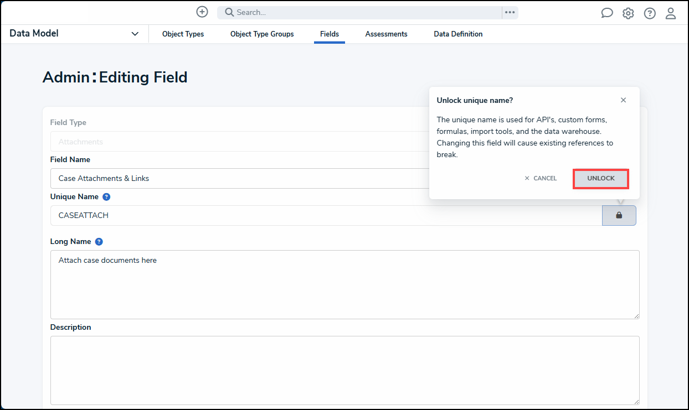Click the search magnifier icon
Screen dimensions: 689x410
tap(229, 12)
